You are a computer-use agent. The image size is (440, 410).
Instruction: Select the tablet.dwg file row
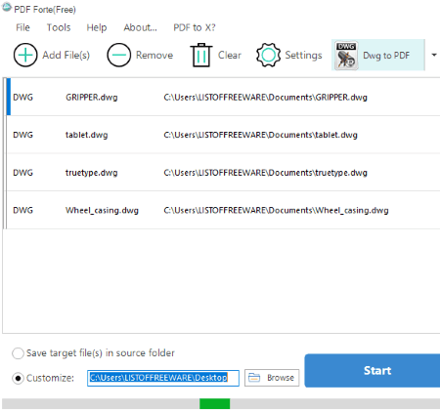point(223,135)
